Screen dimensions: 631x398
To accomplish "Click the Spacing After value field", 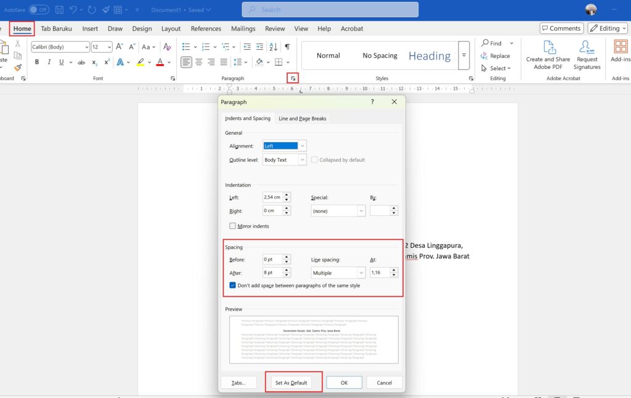I will click(272, 273).
